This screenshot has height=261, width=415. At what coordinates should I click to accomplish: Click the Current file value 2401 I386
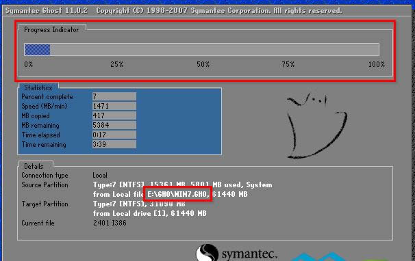(x=110, y=223)
